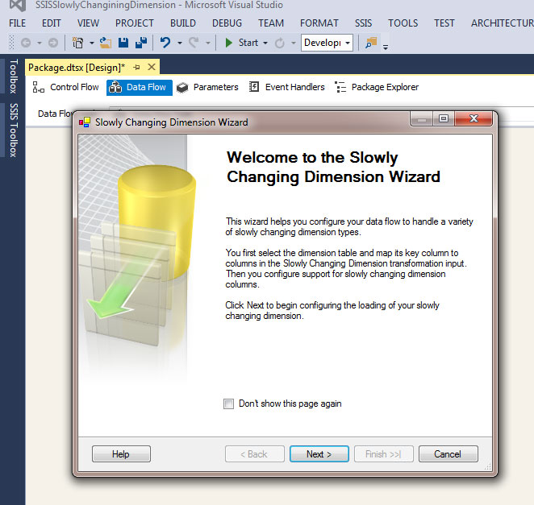534x505 pixels.
Task: Open the DEBUG menu
Action: [227, 23]
